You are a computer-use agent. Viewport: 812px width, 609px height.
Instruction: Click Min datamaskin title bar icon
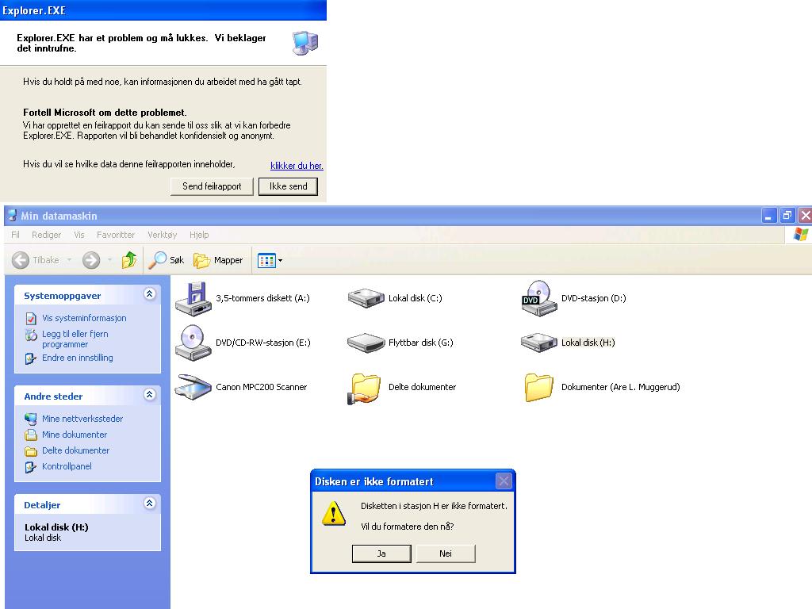pos(12,216)
